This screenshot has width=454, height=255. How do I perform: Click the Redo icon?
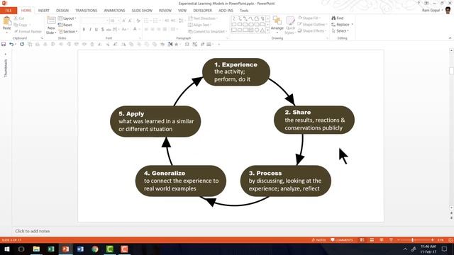coord(22,44)
